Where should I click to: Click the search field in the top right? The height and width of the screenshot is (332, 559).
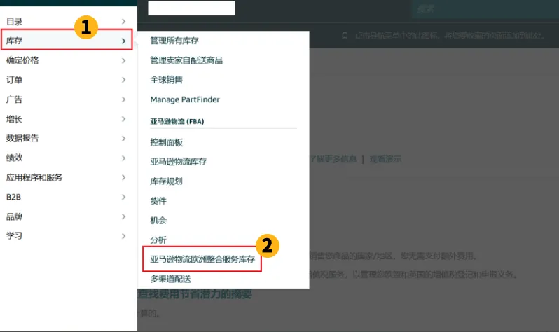pos(483,9)
